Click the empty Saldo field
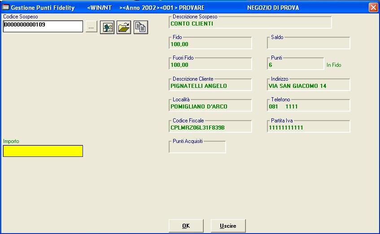Image resolution: width=380 pixels, height=234 pixels. click(x=308, y=44)
